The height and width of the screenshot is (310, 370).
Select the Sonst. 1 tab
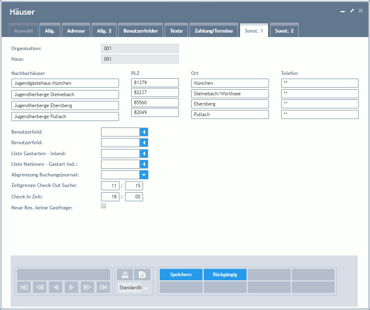[254, 31]
